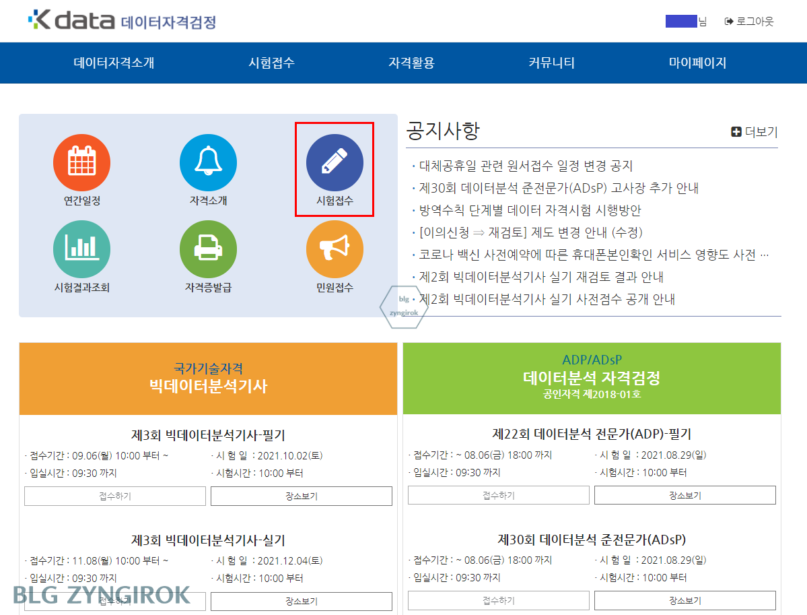Open the 데이터자격소개 menu
This screenshot has height=615, width=807.
[x=113, y=63]
